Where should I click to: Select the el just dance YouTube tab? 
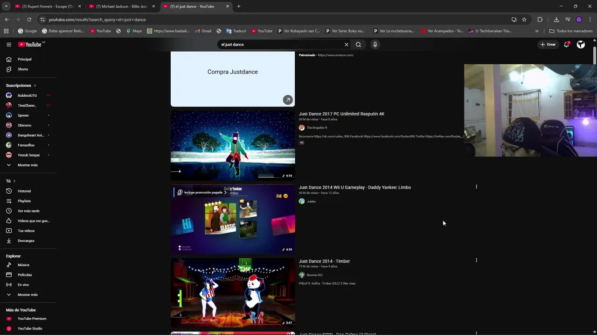[x=196, y=7]
